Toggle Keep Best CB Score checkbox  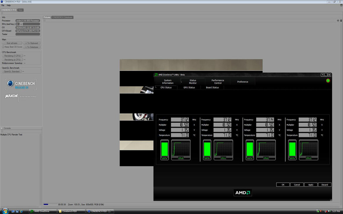(x=3, y=47)
